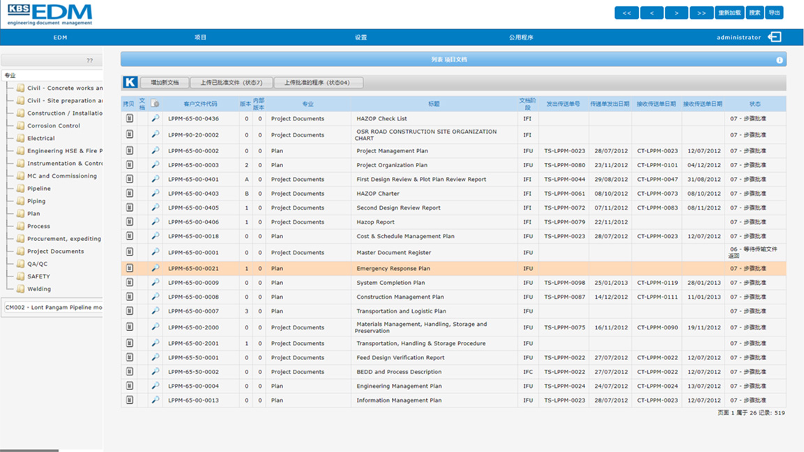Open the magnifier icon on the Information Management Plan row

pyautogui.click(x=155, y=400)
